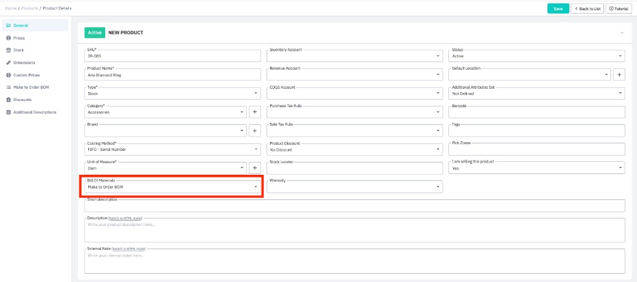Click the plus icon next to Category
Image resolution: width=637 pixels, height=282 pixels.
(254, 111)
